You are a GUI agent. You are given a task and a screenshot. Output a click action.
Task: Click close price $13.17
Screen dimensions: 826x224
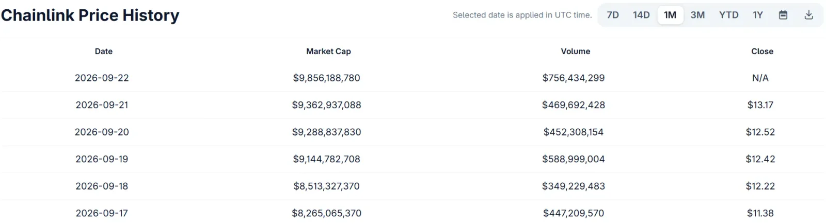(760, 105)
